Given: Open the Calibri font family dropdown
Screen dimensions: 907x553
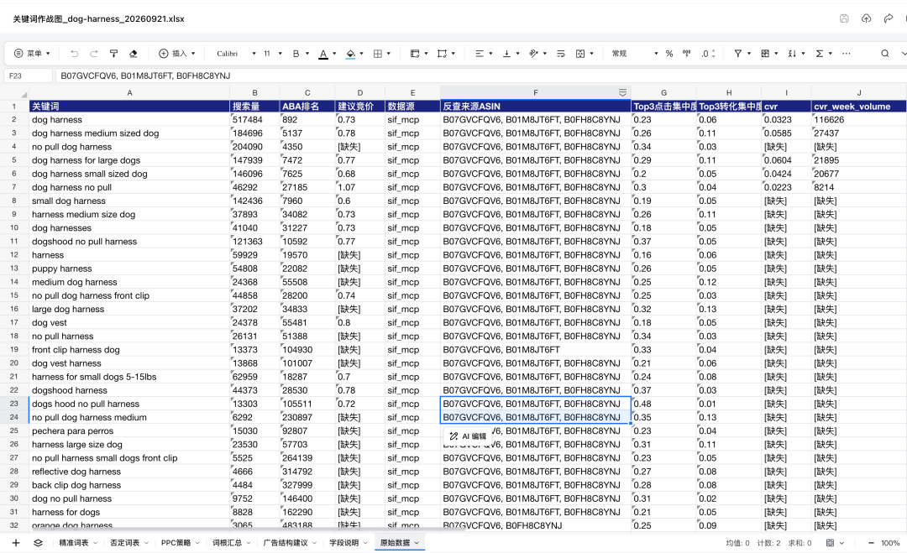Looking at the screenshot, I should tap(236, 54).
